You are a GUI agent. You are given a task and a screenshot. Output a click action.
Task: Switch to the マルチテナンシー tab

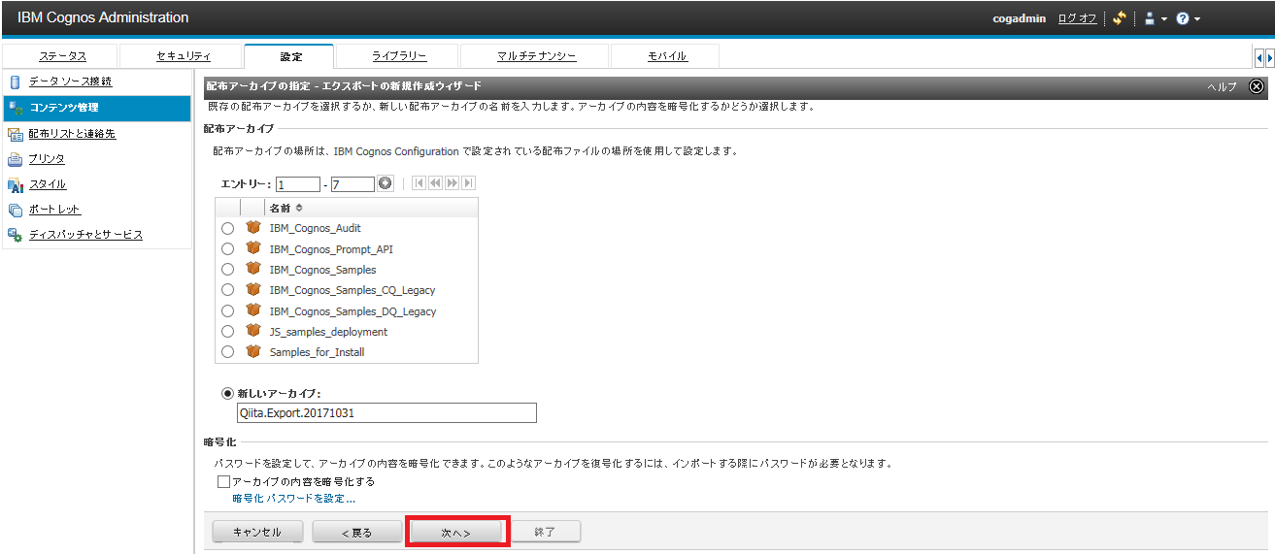pos(536,56)
